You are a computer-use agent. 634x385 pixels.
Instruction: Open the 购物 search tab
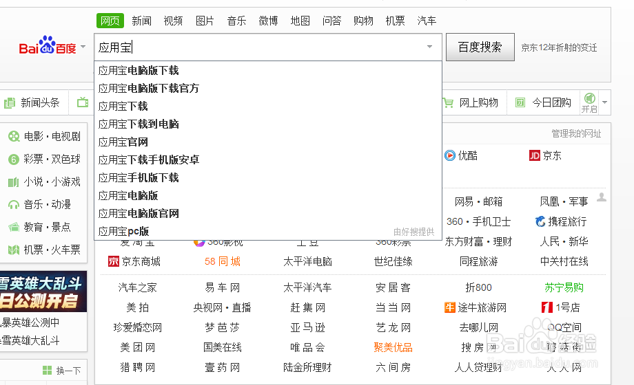363,21
